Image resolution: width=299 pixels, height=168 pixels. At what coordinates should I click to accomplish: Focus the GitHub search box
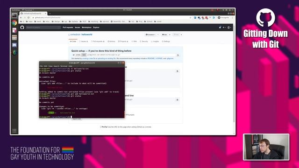[x=43, y=28]
